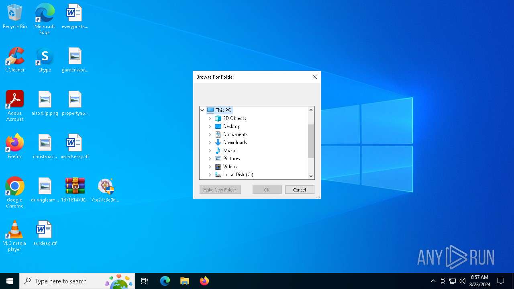Expand the 3D Objects folder node
The height and width of the screenshot is (289, 514).
[210, 118]
